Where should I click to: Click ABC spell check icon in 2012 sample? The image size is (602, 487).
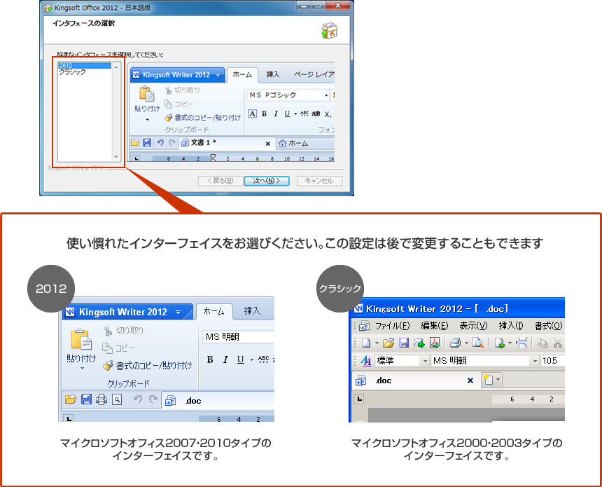(x=264, y=359)
